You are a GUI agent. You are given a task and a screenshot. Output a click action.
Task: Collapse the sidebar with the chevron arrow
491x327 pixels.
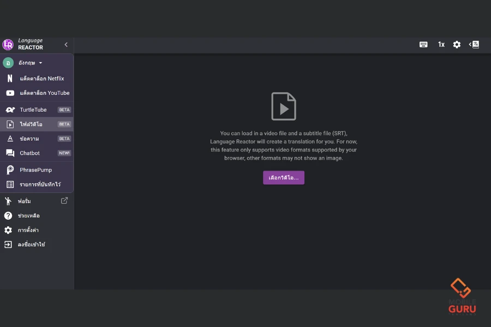(x=66, y=45)
